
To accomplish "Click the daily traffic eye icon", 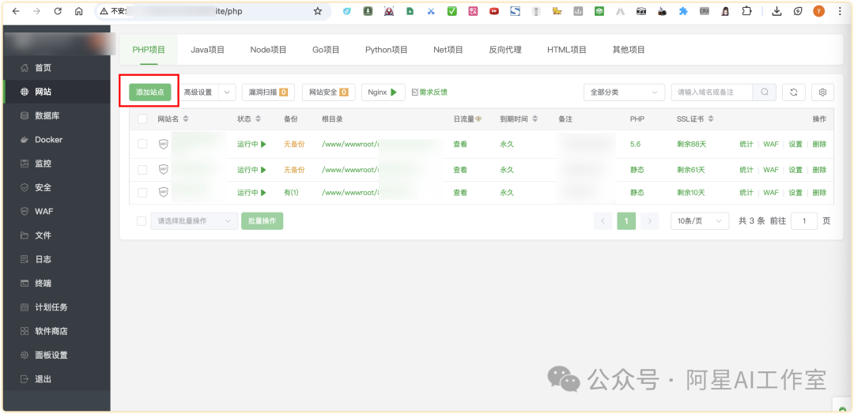I will (x=478, y=119).
